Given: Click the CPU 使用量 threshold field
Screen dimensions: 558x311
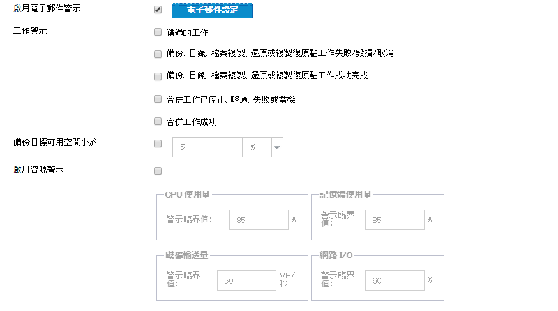Looking at the screenshot, I should [259, 220].
